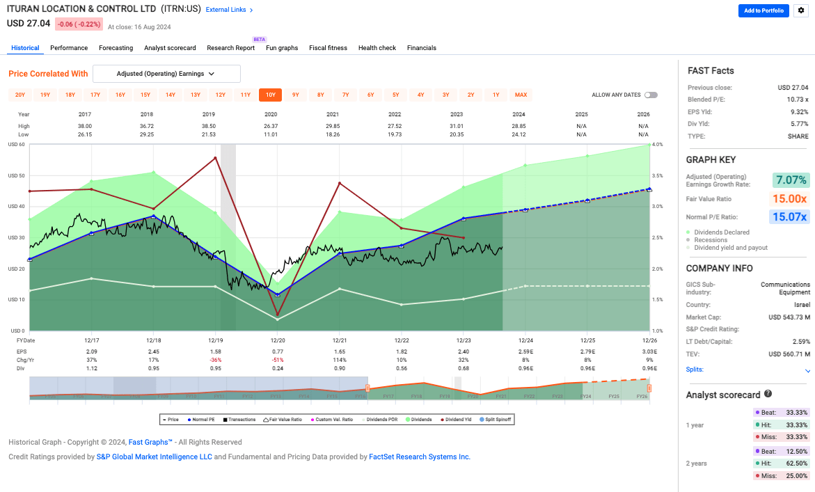Viewport: 815px width, 492px height.
Task: Click the Fair Value Ratio triangle legend icon
Action: pyautogui.click(x=267, y=419)
